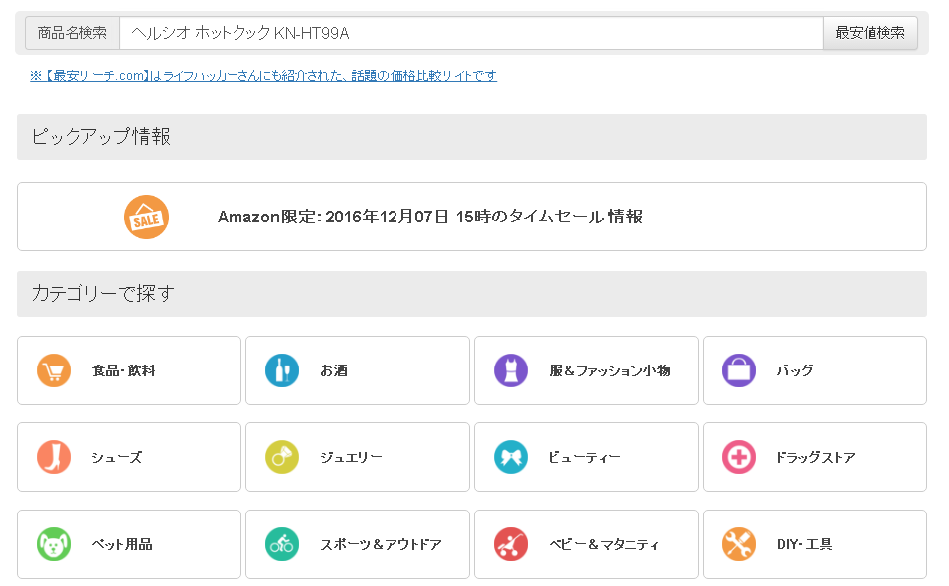Select the バッグ category
The width and height of the screenshot is (949, 586).
click(x=815, y=370)
